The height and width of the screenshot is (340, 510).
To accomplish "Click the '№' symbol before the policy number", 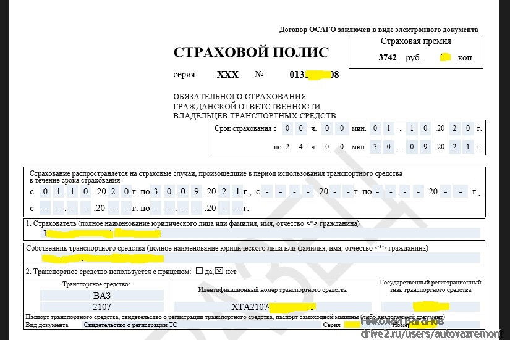I will coord(259,75).
